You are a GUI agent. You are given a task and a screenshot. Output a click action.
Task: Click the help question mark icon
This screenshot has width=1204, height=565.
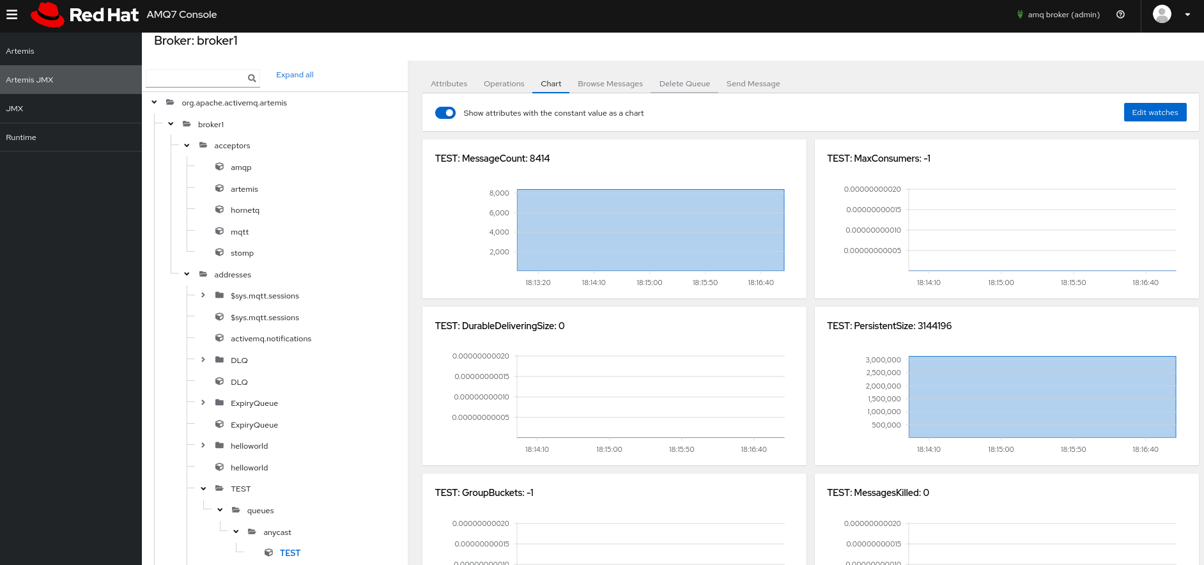click(x=1120, y=15)
